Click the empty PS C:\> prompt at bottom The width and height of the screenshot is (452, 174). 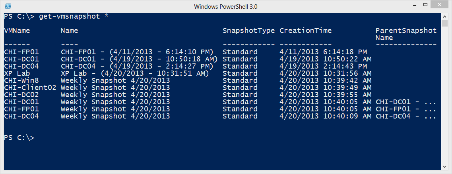coord(19,138)
